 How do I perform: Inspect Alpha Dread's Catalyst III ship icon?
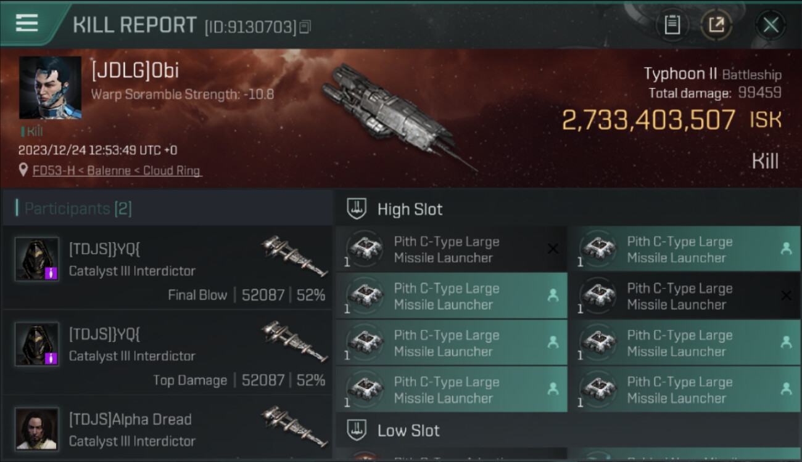pos(294,426)
